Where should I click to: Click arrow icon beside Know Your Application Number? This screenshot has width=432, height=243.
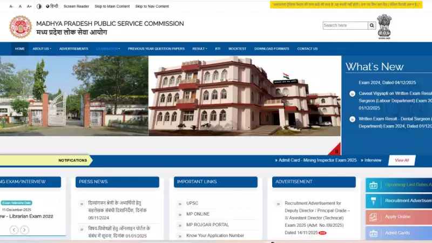click(180, 237)
